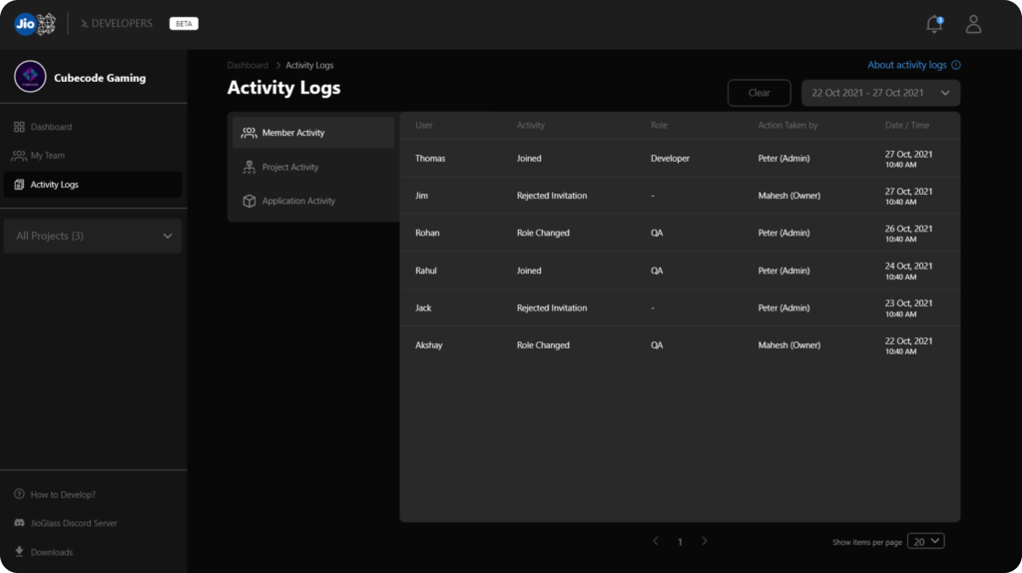Open the notifications bell
This screenshot has width=1022, height=573.
pos(934,24)
